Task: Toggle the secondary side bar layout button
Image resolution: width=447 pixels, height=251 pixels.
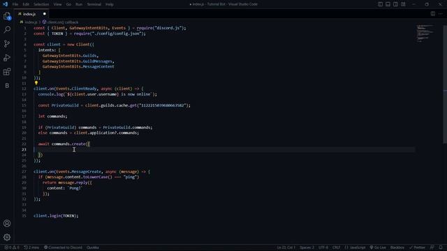Action: tap(395, 4)
